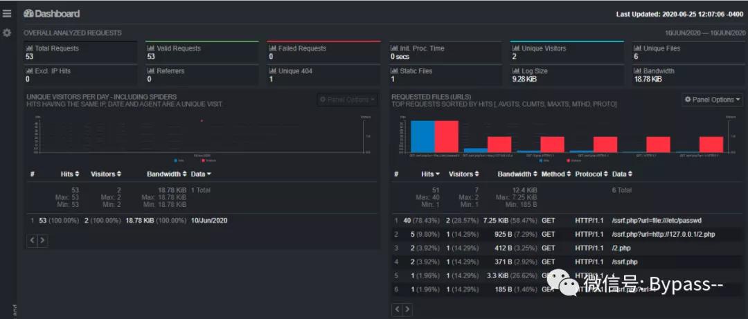Screen dimensions: 748x319
Task: Sort Requested Files table by Method
Action: pos(556,174)
